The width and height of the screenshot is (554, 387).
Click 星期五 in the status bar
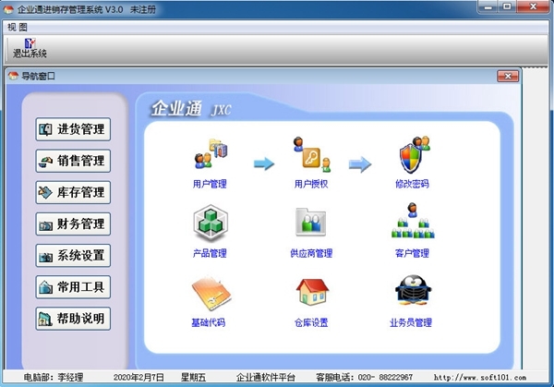click(x=193, y=378)
